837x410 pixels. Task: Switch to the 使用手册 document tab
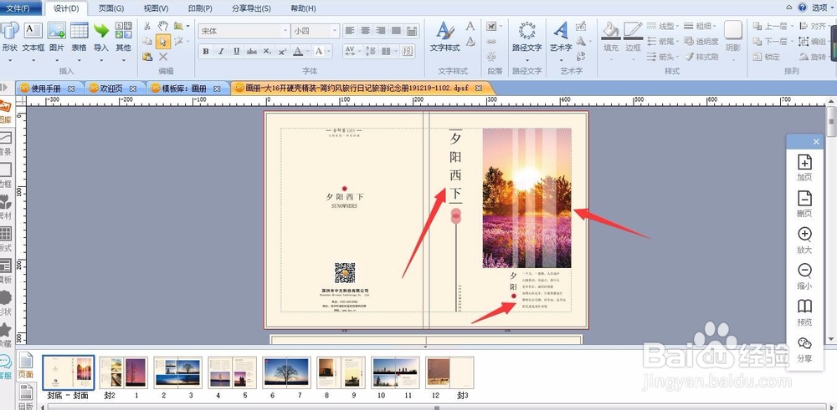click(50, 89)
